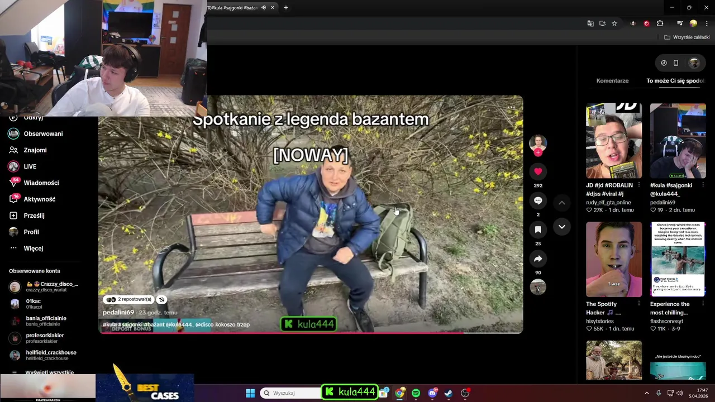Open a new browser tab
Viewport: 715px width, 402px height.
(x=285, y=8)
